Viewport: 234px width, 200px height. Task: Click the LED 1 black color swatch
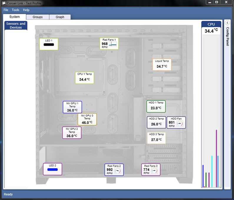pyautogui.click(x=49, y=44)
